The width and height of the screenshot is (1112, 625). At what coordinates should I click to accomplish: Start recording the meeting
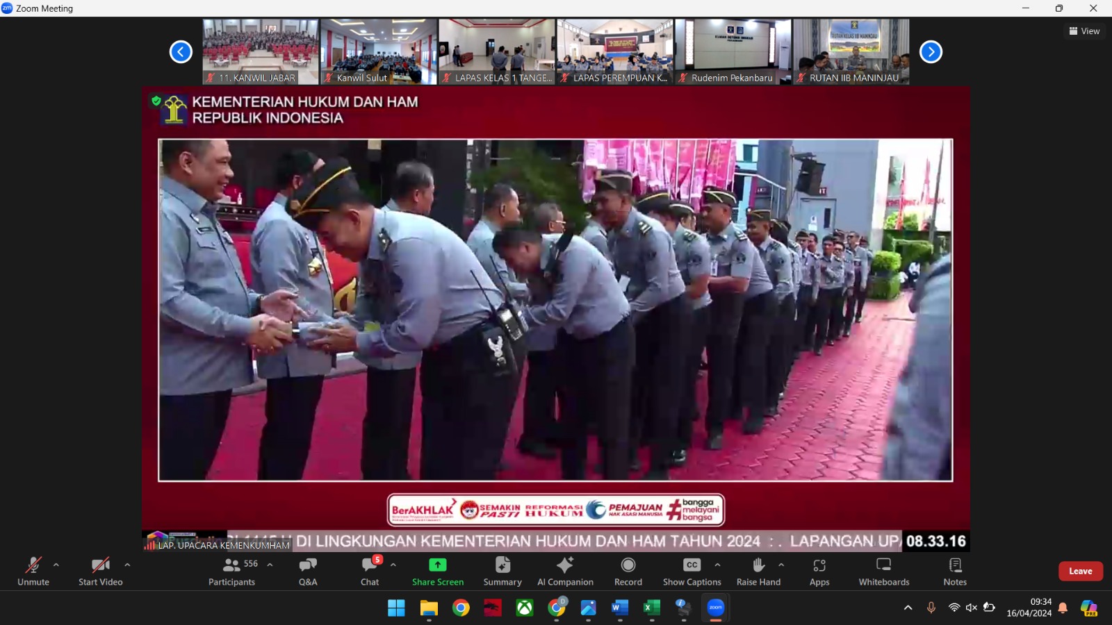click(628, 572)
